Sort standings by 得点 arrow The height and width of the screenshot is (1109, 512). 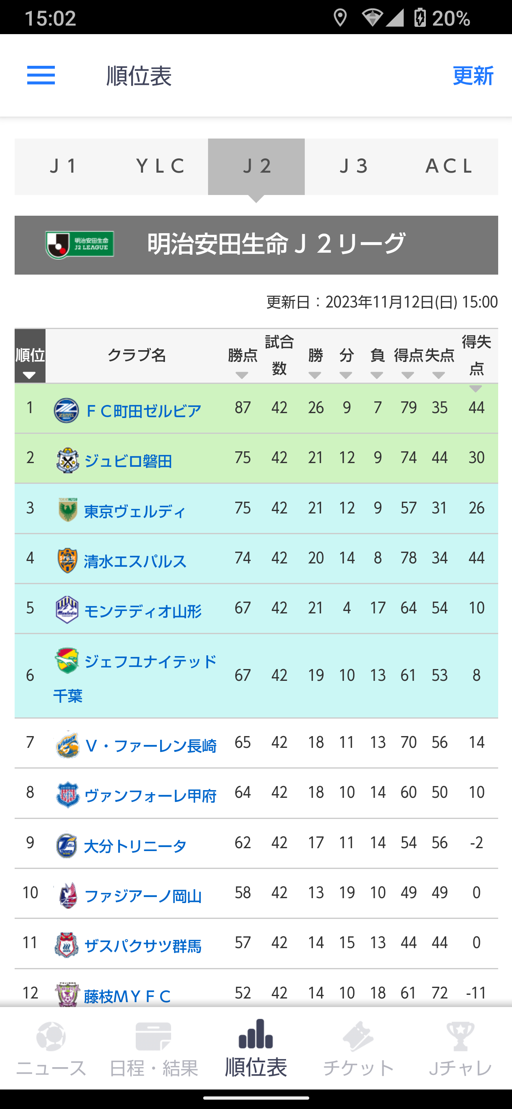407,375
